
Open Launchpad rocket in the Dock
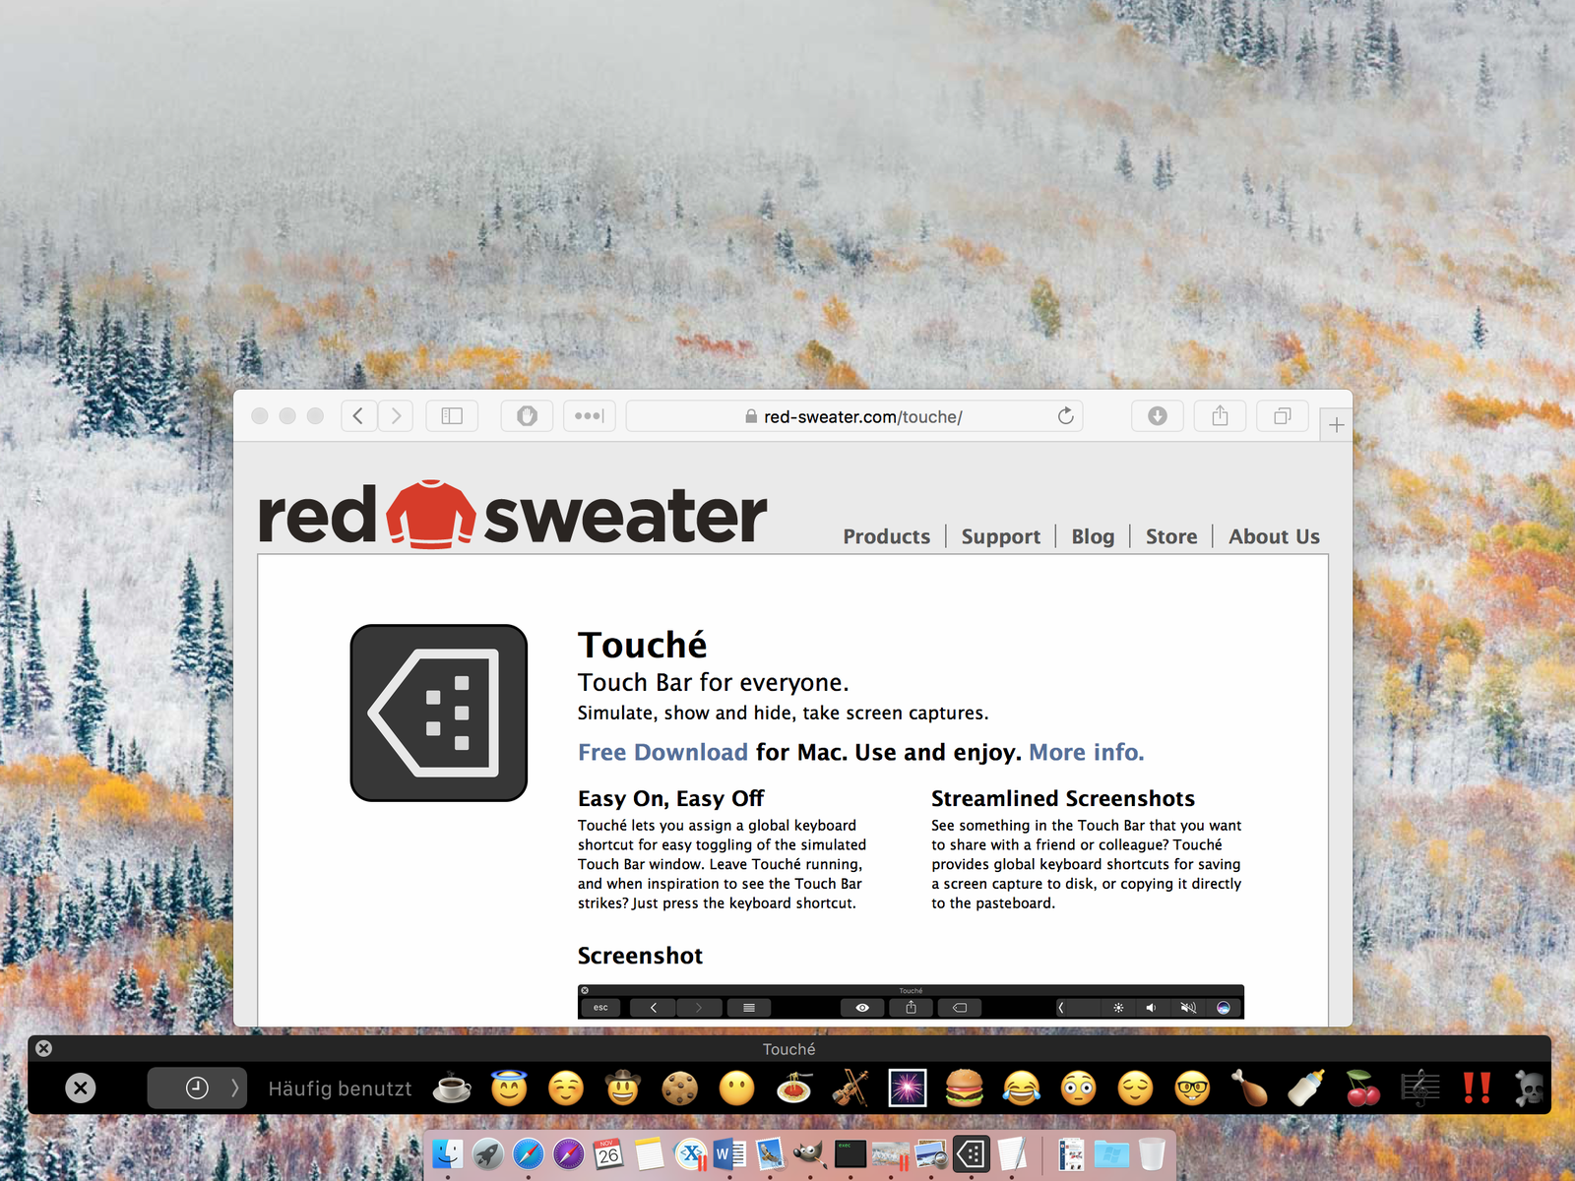pos(488,1153)
